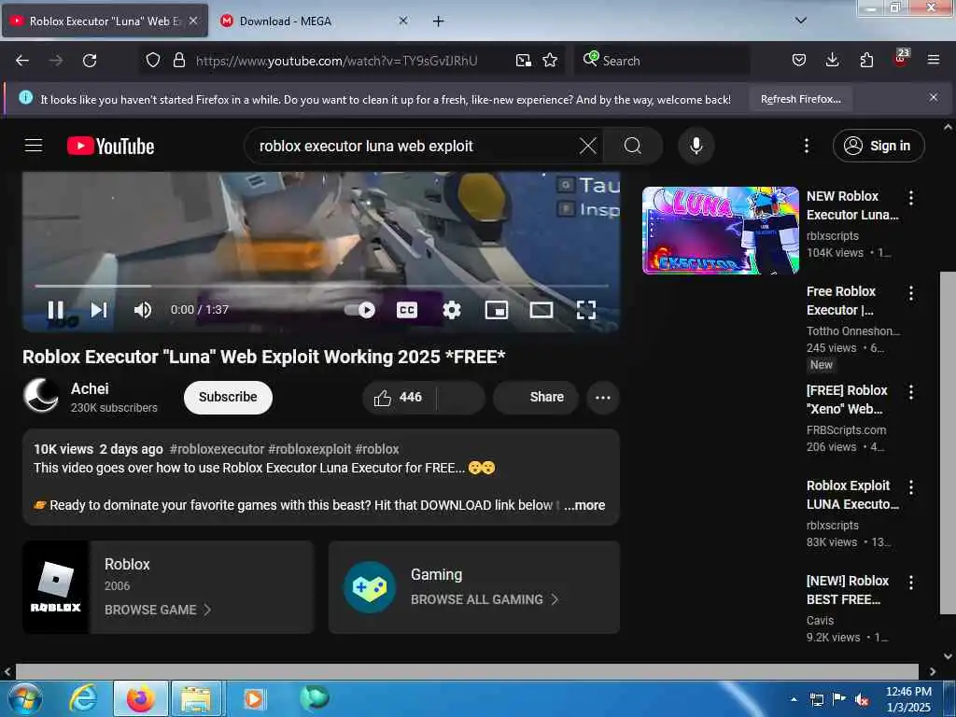Click the Sign in button
956x717 pixels.
[x=879, y=146]
